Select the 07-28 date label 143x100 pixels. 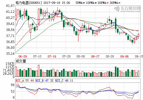[66, 56]
